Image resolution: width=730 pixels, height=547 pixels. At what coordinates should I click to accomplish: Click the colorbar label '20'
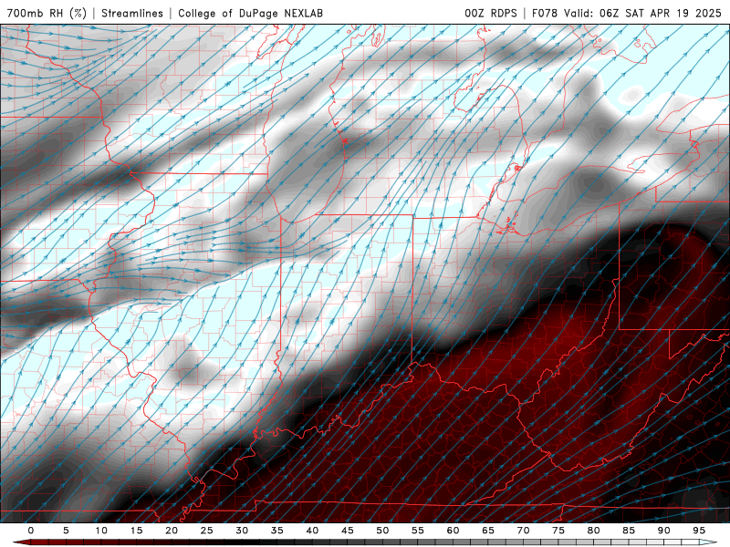(x=172, y=531)
